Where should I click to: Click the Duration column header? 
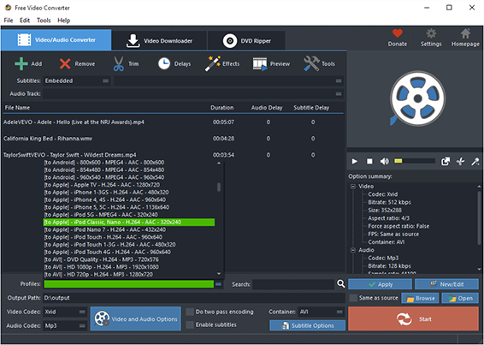(222, 108)
